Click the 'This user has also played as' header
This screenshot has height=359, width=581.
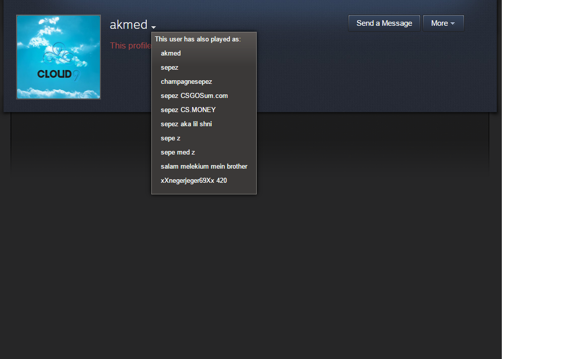(x=198, y=39)
